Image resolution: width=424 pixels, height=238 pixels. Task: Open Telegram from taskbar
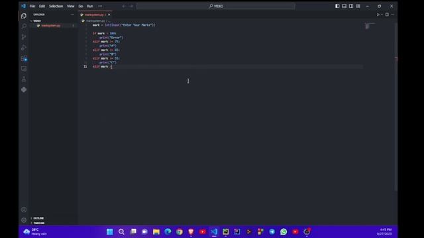[272, 232]
